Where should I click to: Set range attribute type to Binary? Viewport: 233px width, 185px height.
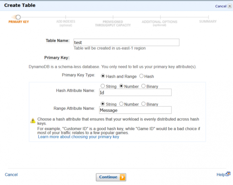pyautogui.click(x=143, y=104)
